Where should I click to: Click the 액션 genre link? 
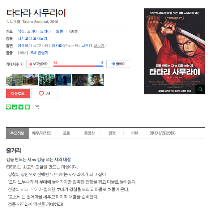click(x=21, y=31)
